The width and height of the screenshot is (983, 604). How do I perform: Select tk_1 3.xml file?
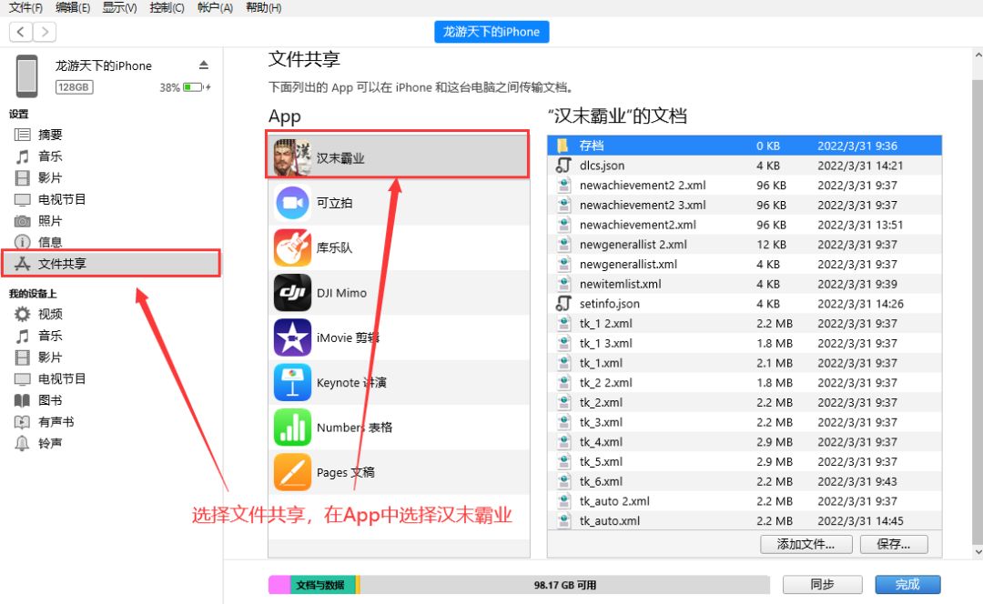pyautogui.click(x=745, y=343)
